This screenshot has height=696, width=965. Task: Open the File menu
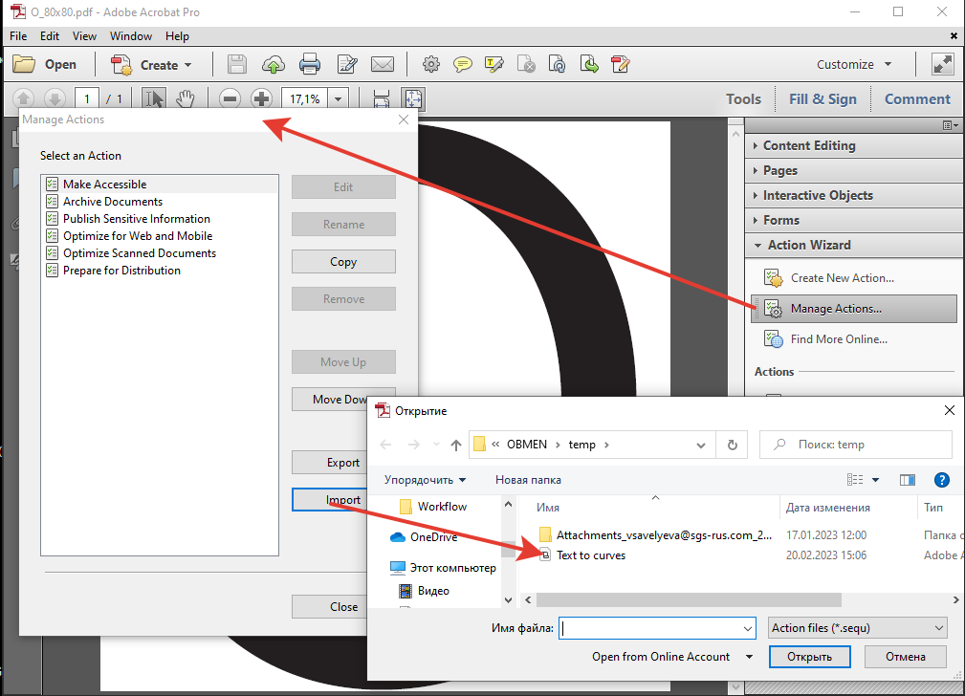[x=18, y=35]
